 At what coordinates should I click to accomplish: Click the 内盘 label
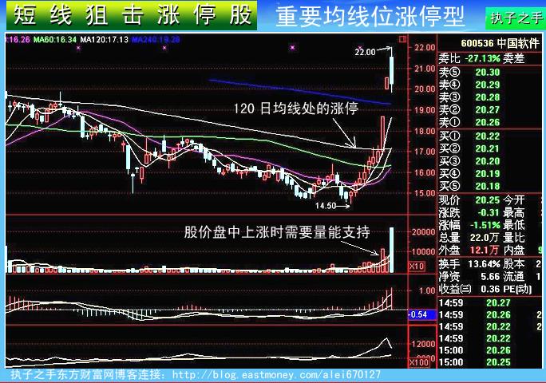coord(513,250)
